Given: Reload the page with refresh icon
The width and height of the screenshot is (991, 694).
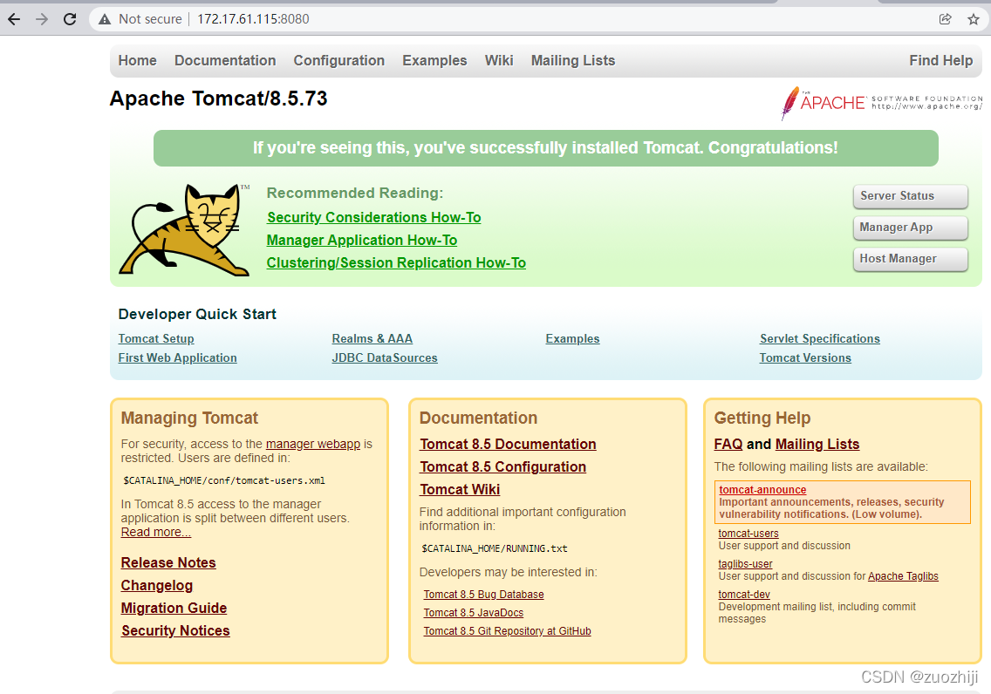Looking at the screenshot, I should point(70,19).
